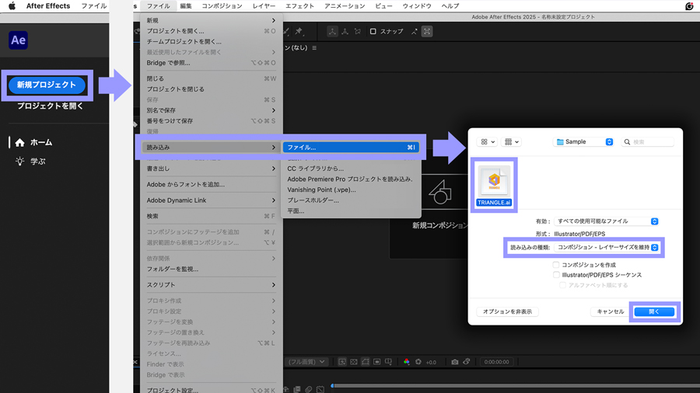
Task: Open the Sample folder location popup
Action: coord(583,141)
